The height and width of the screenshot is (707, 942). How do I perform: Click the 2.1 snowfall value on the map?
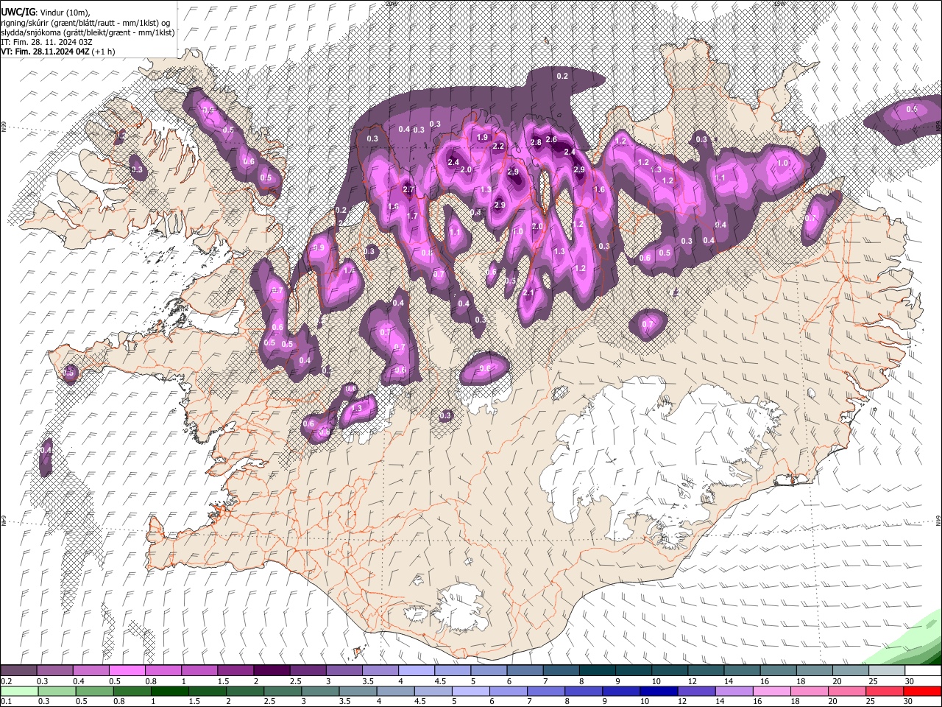(528, 293)
